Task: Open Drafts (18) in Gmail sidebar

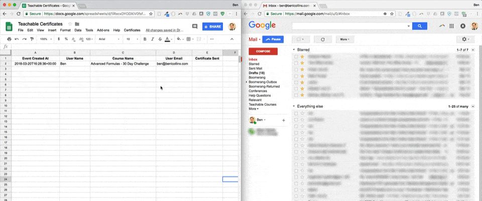Action: pos(257,73)
